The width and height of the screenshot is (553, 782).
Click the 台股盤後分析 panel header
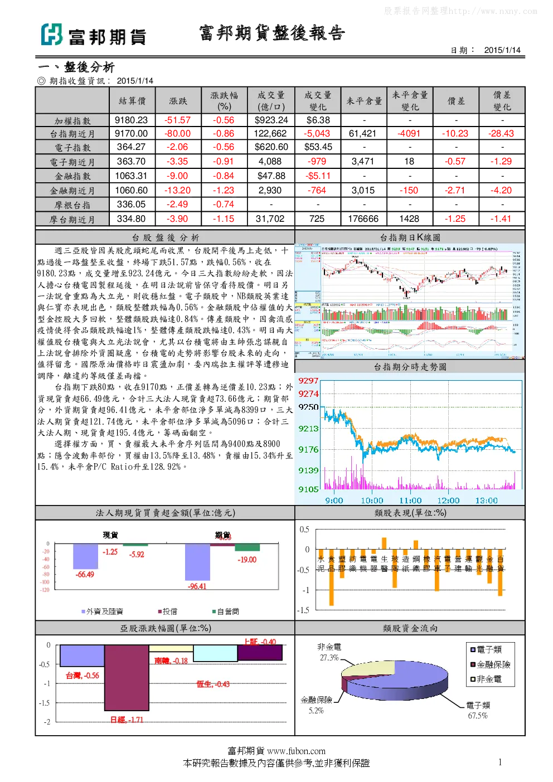click(165, 237)
